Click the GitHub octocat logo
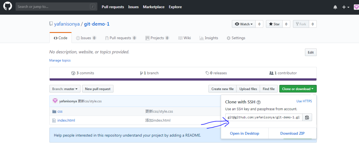 click(8, 6)
